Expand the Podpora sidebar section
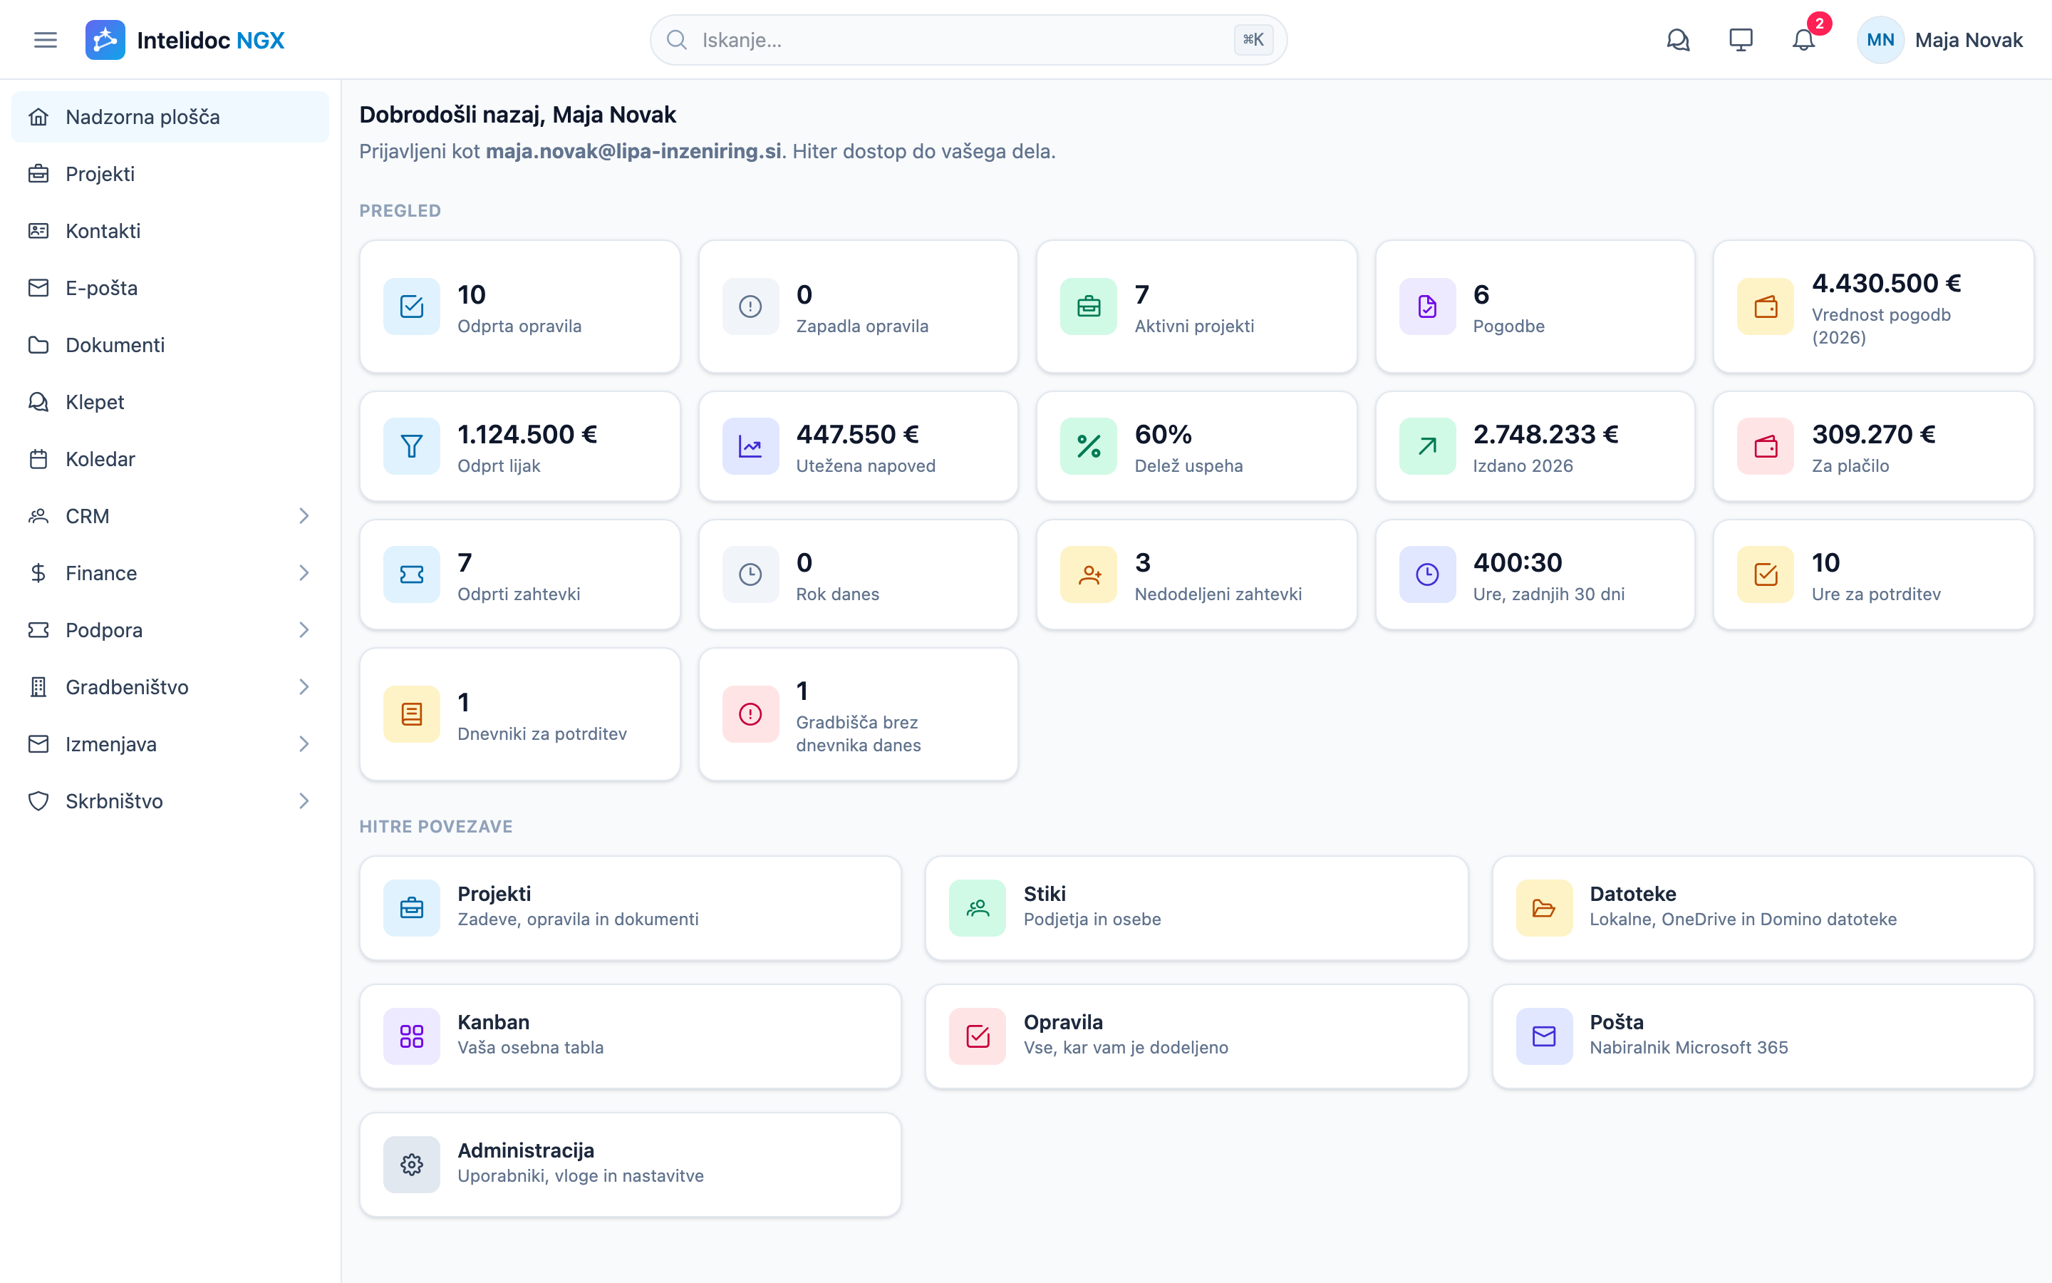This screenshot has height=1283, width=2052. (x=170, y=629)
